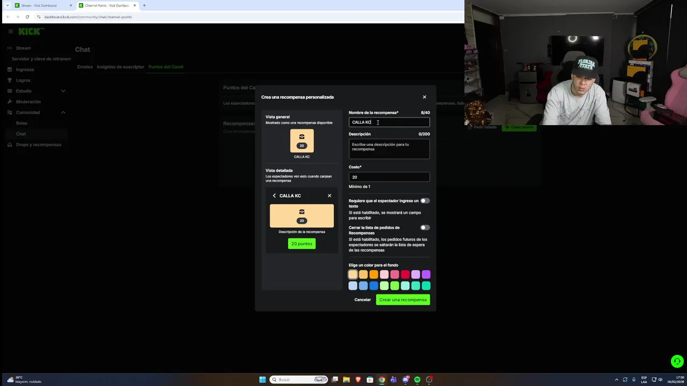
Task: Open the Windows Start menu
Action: (262, 380)
